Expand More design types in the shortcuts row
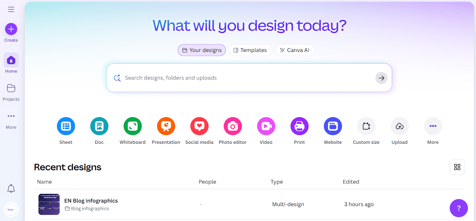 tap(433, 126)
